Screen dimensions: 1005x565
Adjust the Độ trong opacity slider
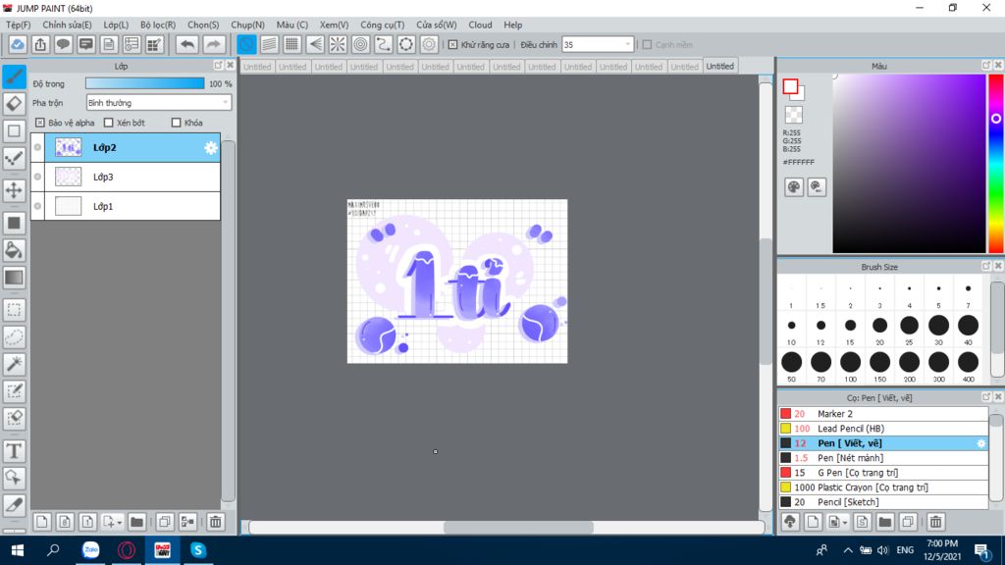point(145,84)
